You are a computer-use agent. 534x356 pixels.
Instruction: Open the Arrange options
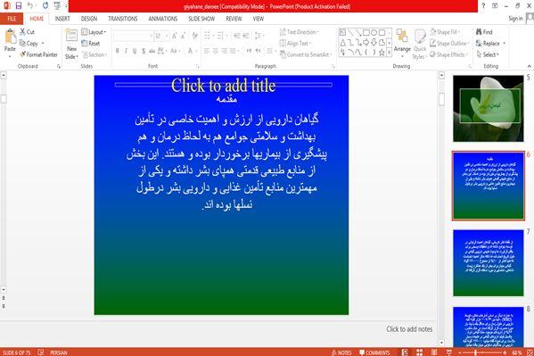pos(402,43)
